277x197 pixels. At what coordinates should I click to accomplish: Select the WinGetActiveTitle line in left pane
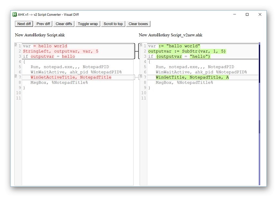[x=71, y=77]
